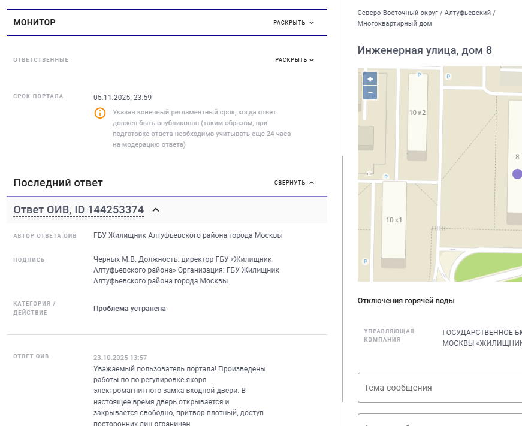Click the parking icon at bottom-left of map
This screenshot has width=522, height=426.
pos(365,261)
